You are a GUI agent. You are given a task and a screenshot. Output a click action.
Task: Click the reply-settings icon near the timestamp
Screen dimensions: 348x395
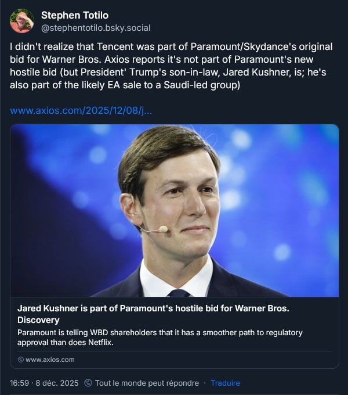[88, 383]
